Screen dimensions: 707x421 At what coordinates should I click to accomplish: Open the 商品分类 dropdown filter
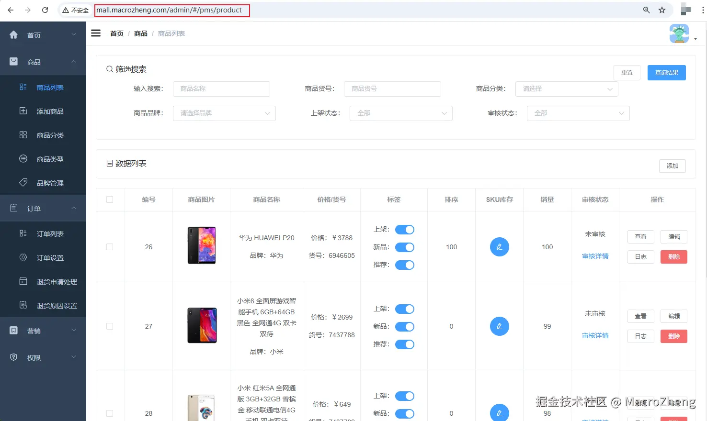[567, 89]
